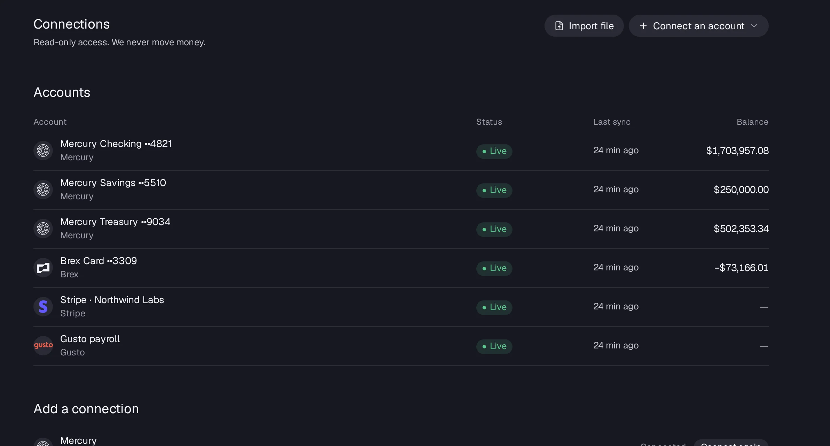Screen dimensions: 830x446
Task: Click the Add a connection heading
Action: point(86,409)
